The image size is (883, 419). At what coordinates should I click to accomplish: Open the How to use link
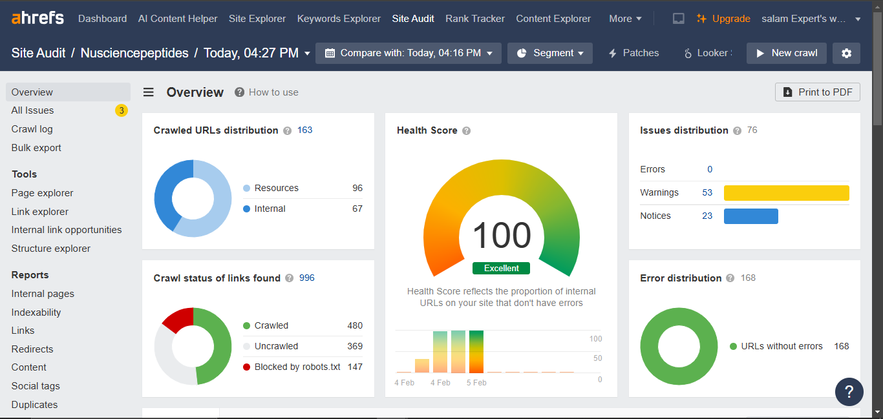pos(273,92)
